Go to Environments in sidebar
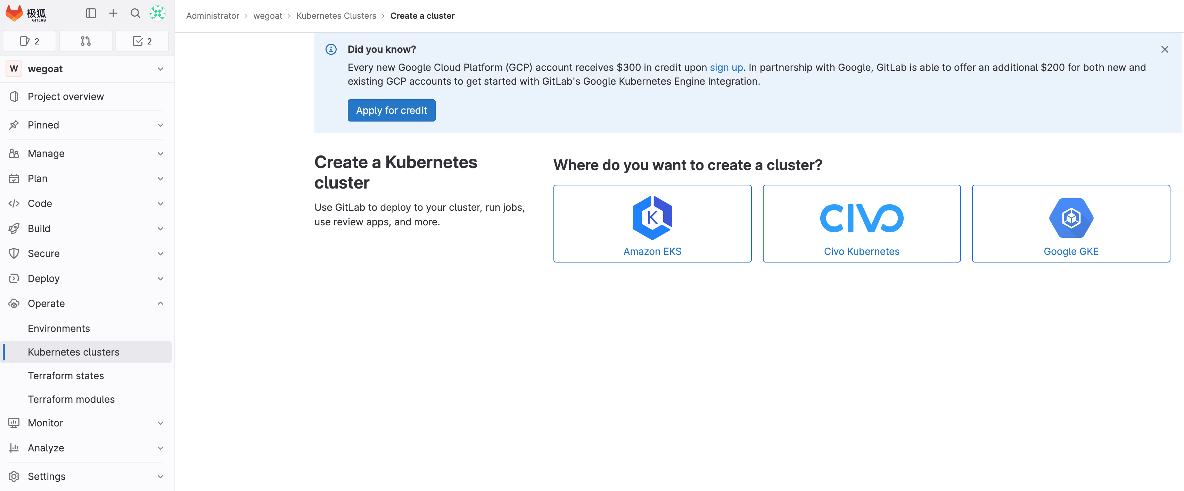This screenshot has width=1184, height=491. [x=59, y=328]
